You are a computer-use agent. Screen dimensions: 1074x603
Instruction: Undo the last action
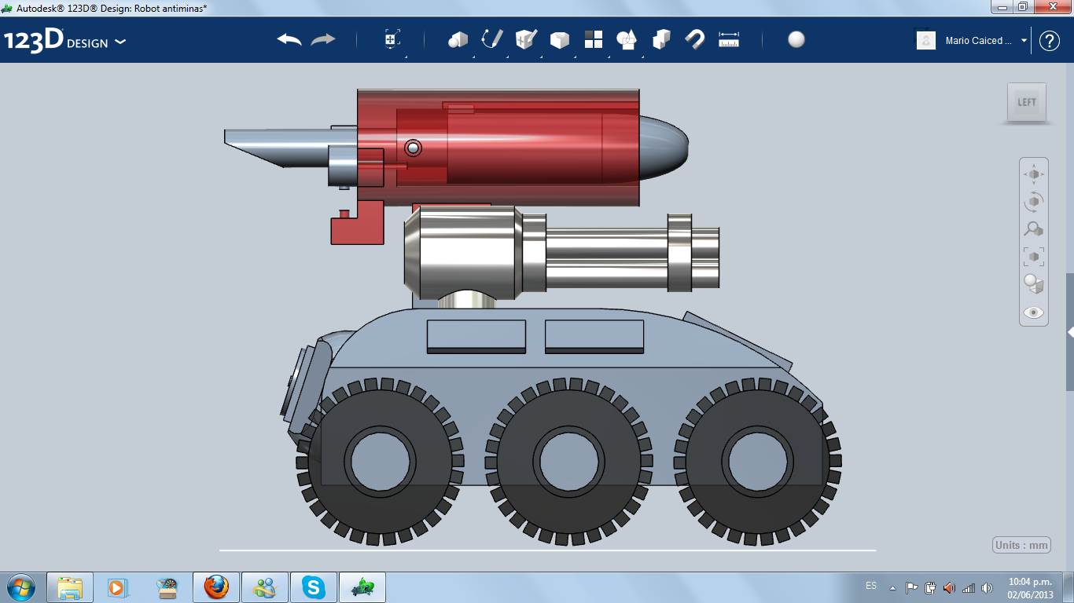[289, 39]
